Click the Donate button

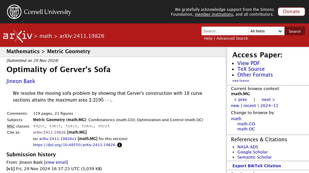[291, 12]
